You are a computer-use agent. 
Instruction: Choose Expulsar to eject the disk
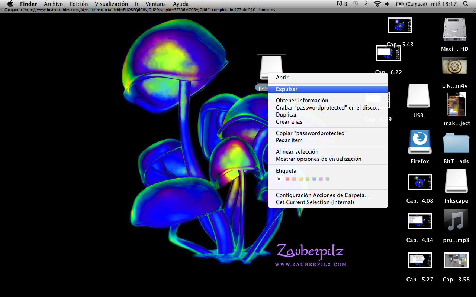click(328, 89)
